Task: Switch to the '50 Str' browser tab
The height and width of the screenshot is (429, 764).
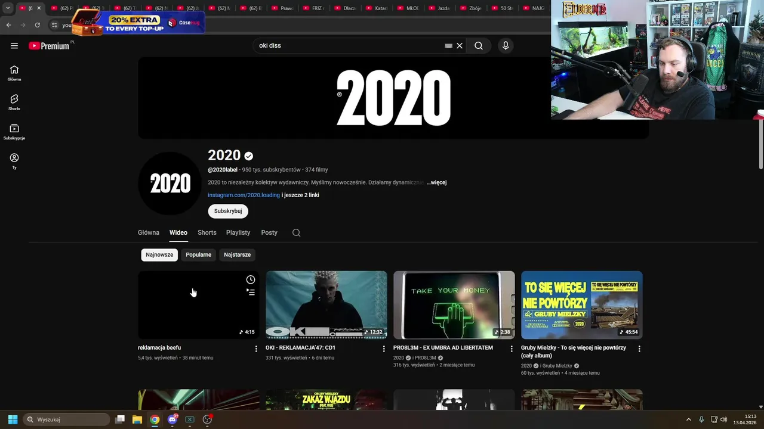Action: [x=501, y=8]
